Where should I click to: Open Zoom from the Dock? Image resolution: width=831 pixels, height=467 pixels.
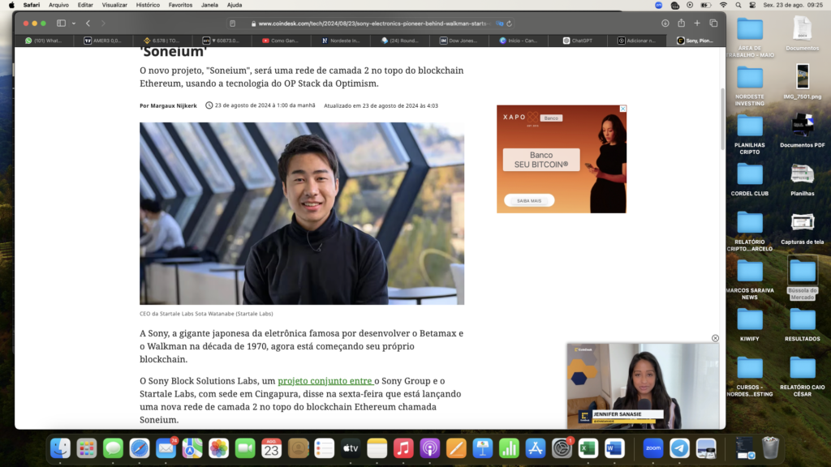pyautogui.click(x=653, y=448)
